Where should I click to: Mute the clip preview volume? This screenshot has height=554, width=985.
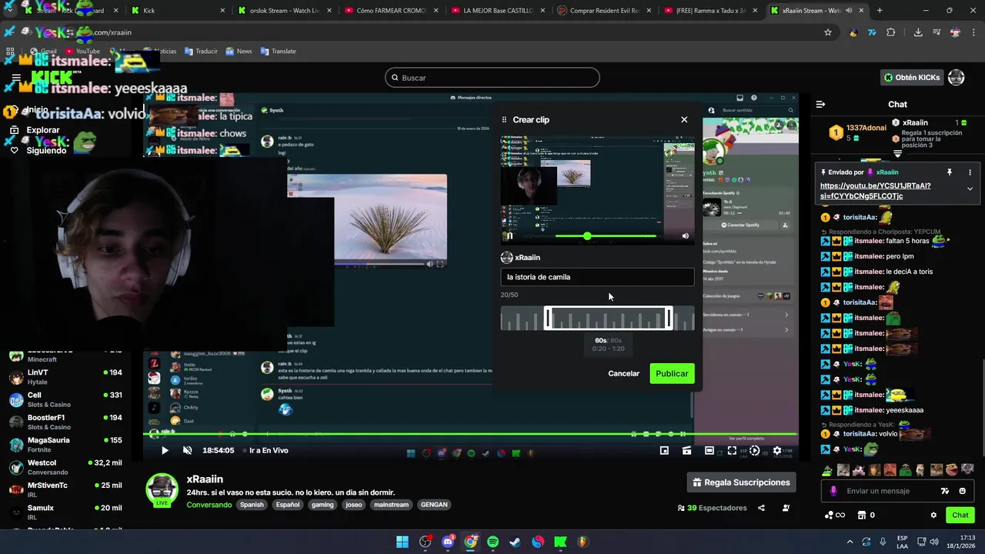point(686,236)
